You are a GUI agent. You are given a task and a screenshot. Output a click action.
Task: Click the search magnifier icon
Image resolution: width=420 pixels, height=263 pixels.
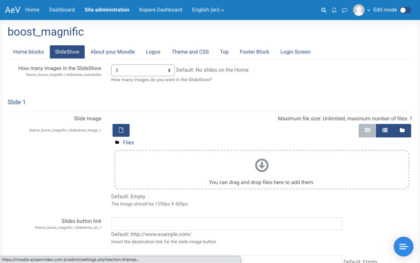click(x=324, y=10)
